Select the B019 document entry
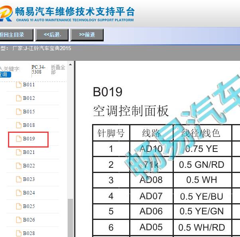Viewport: 240px width, 237px height. point(29,139)
